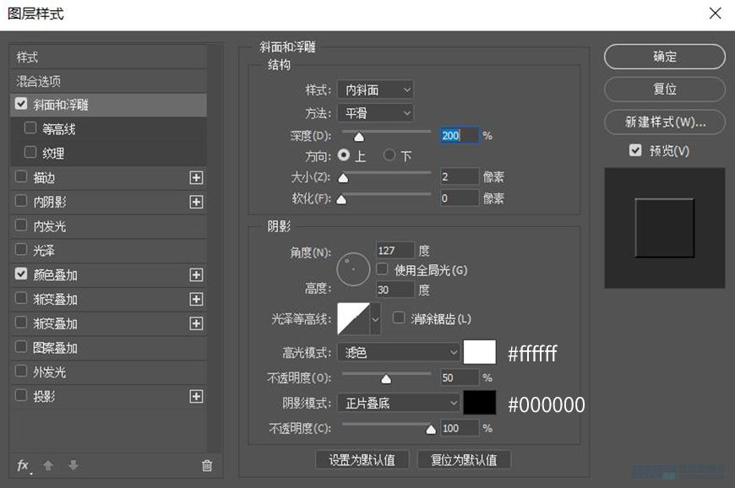Viewport: 735px width, 488px height.
Task: Click the trash icon to delete an effect
Action: coord(205,465)
